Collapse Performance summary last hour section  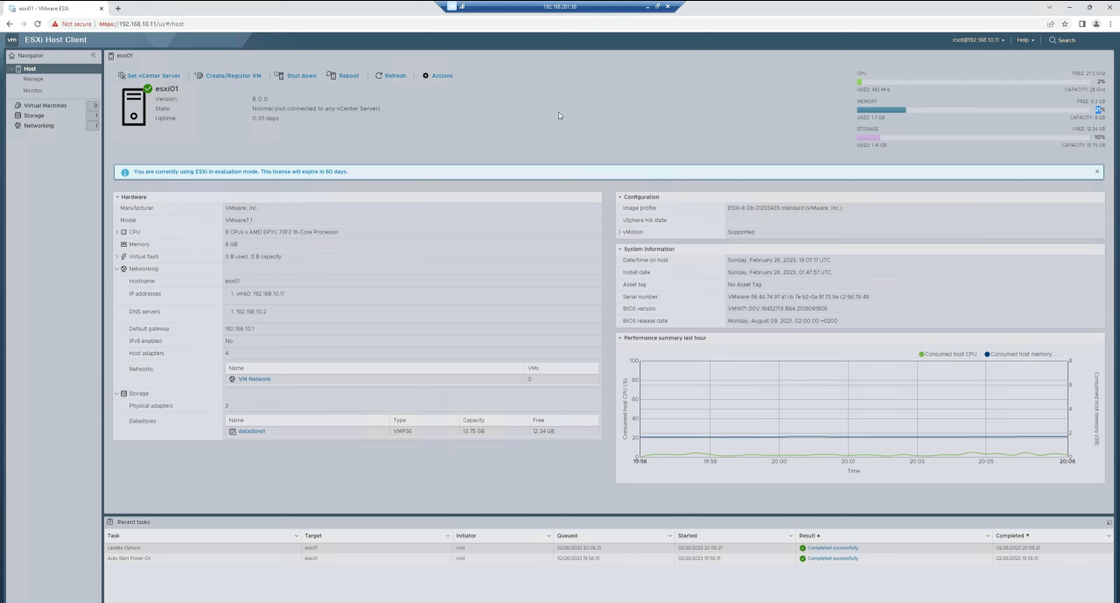[x=620, y=338]
